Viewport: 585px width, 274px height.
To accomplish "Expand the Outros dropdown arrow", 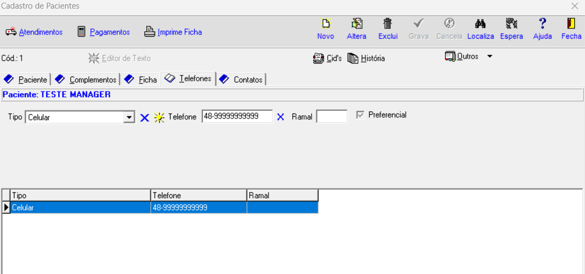I will 490,57.
